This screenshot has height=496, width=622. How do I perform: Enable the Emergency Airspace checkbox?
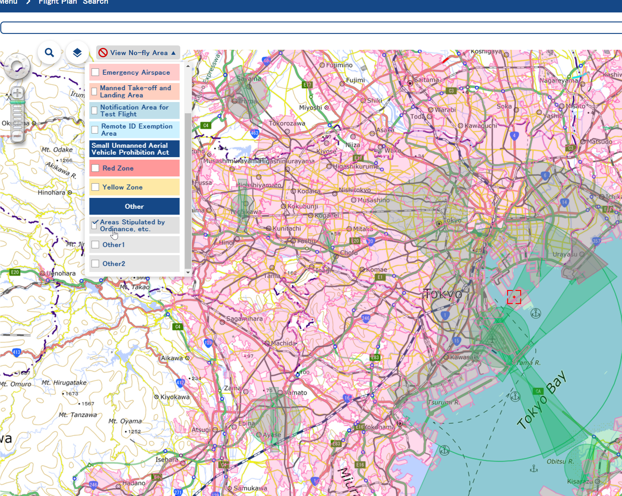95,72
